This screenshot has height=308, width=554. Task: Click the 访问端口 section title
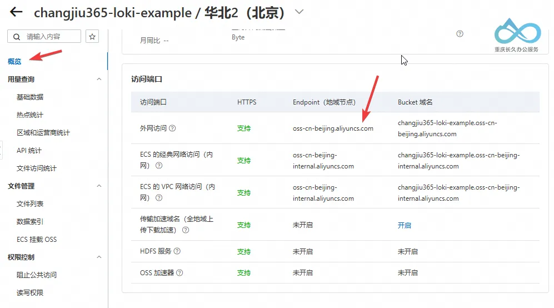pos(147,79)
